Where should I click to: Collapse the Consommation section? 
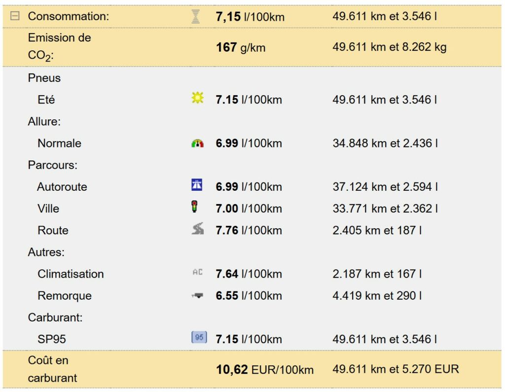point(15,16)
